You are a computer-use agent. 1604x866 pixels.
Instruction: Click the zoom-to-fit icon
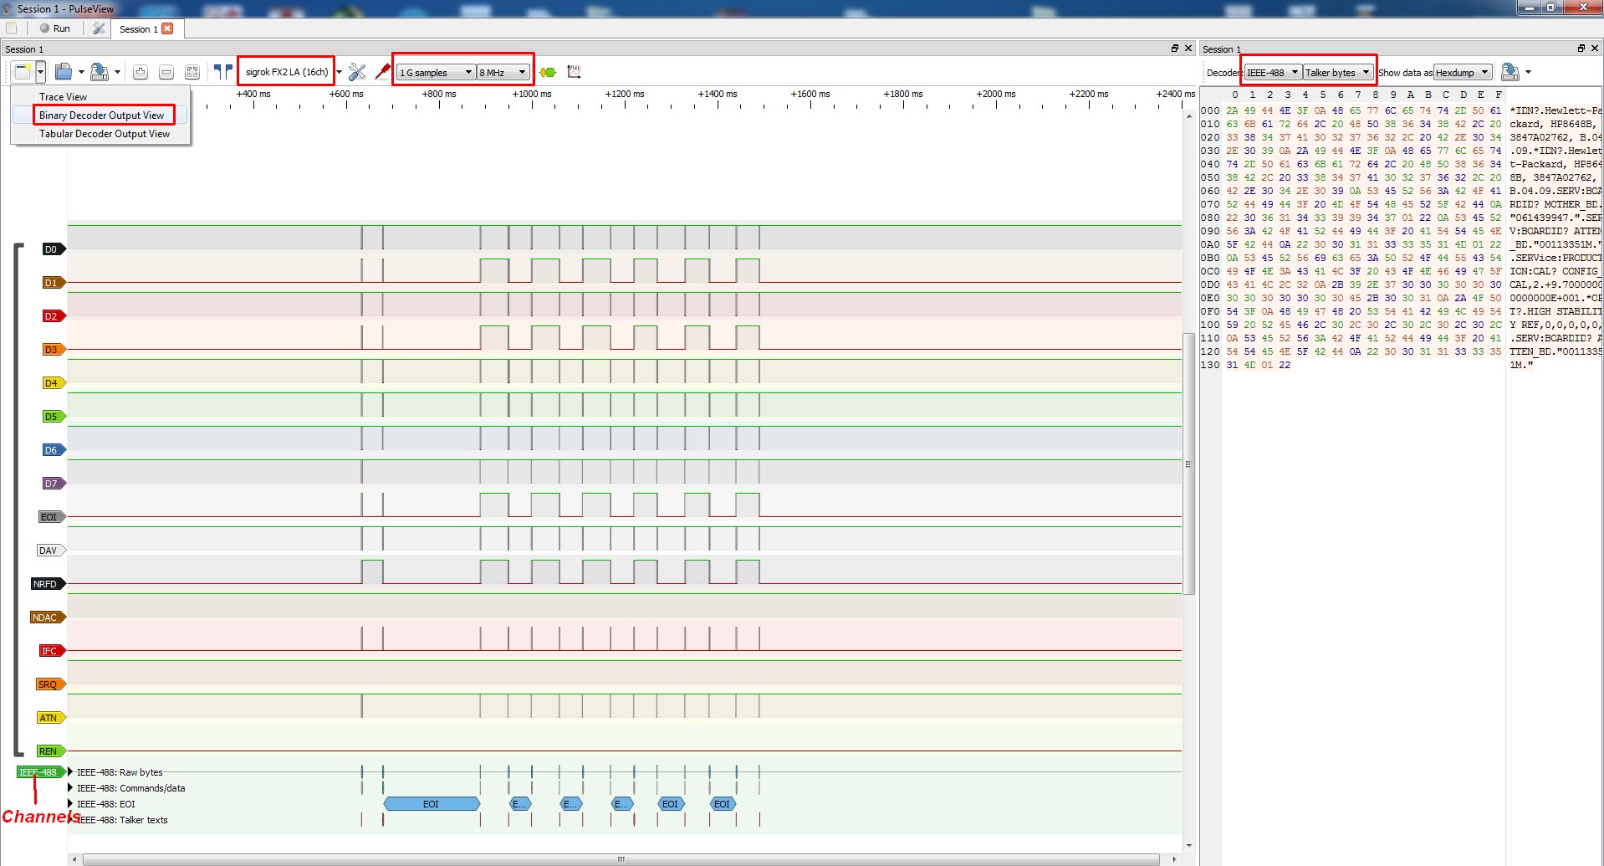[x=192, y=72]
